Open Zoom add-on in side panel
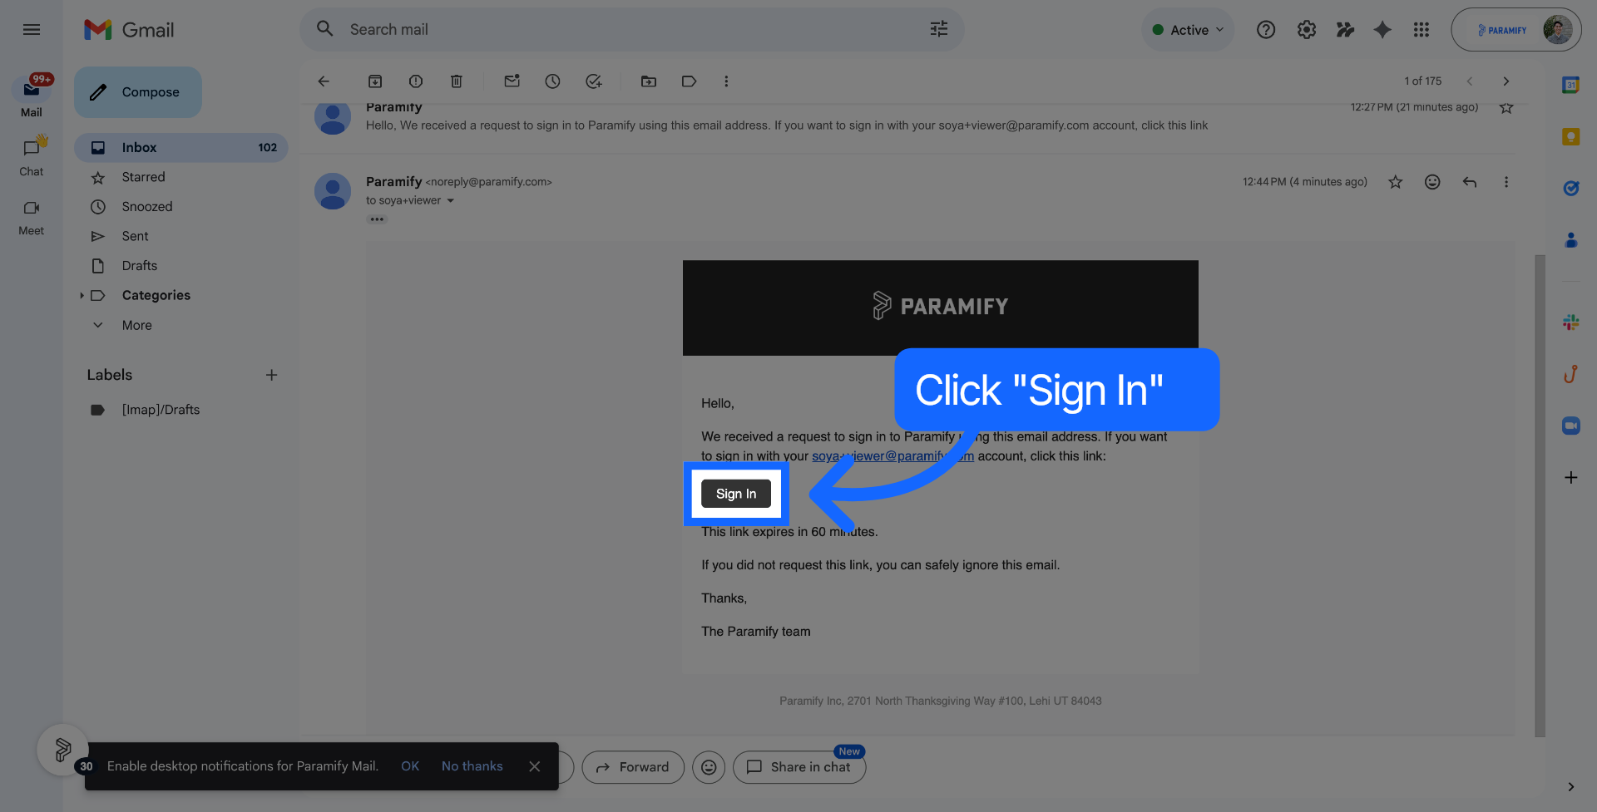Image resolution: width=1597 pixels, height=812 pixels. pyautogui.click(x=1570, y=426)
